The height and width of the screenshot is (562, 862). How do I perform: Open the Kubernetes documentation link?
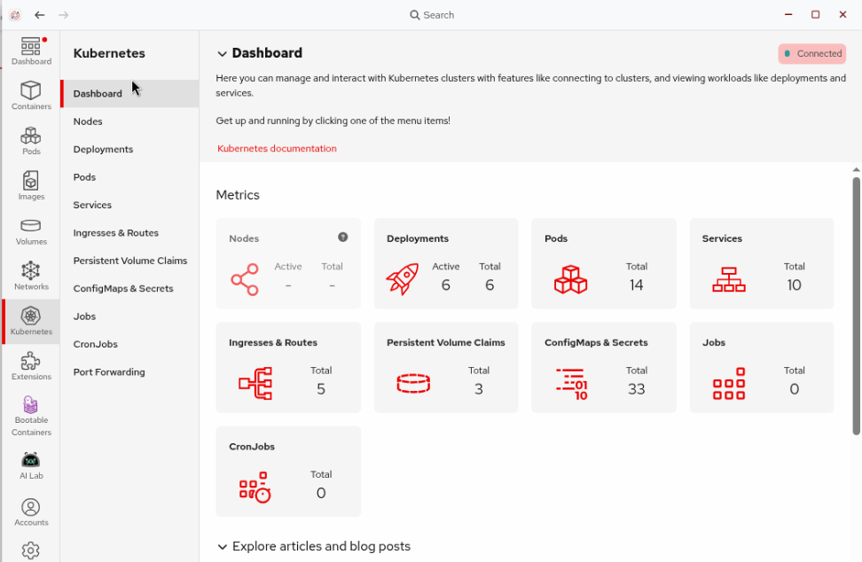click(277, 149)
